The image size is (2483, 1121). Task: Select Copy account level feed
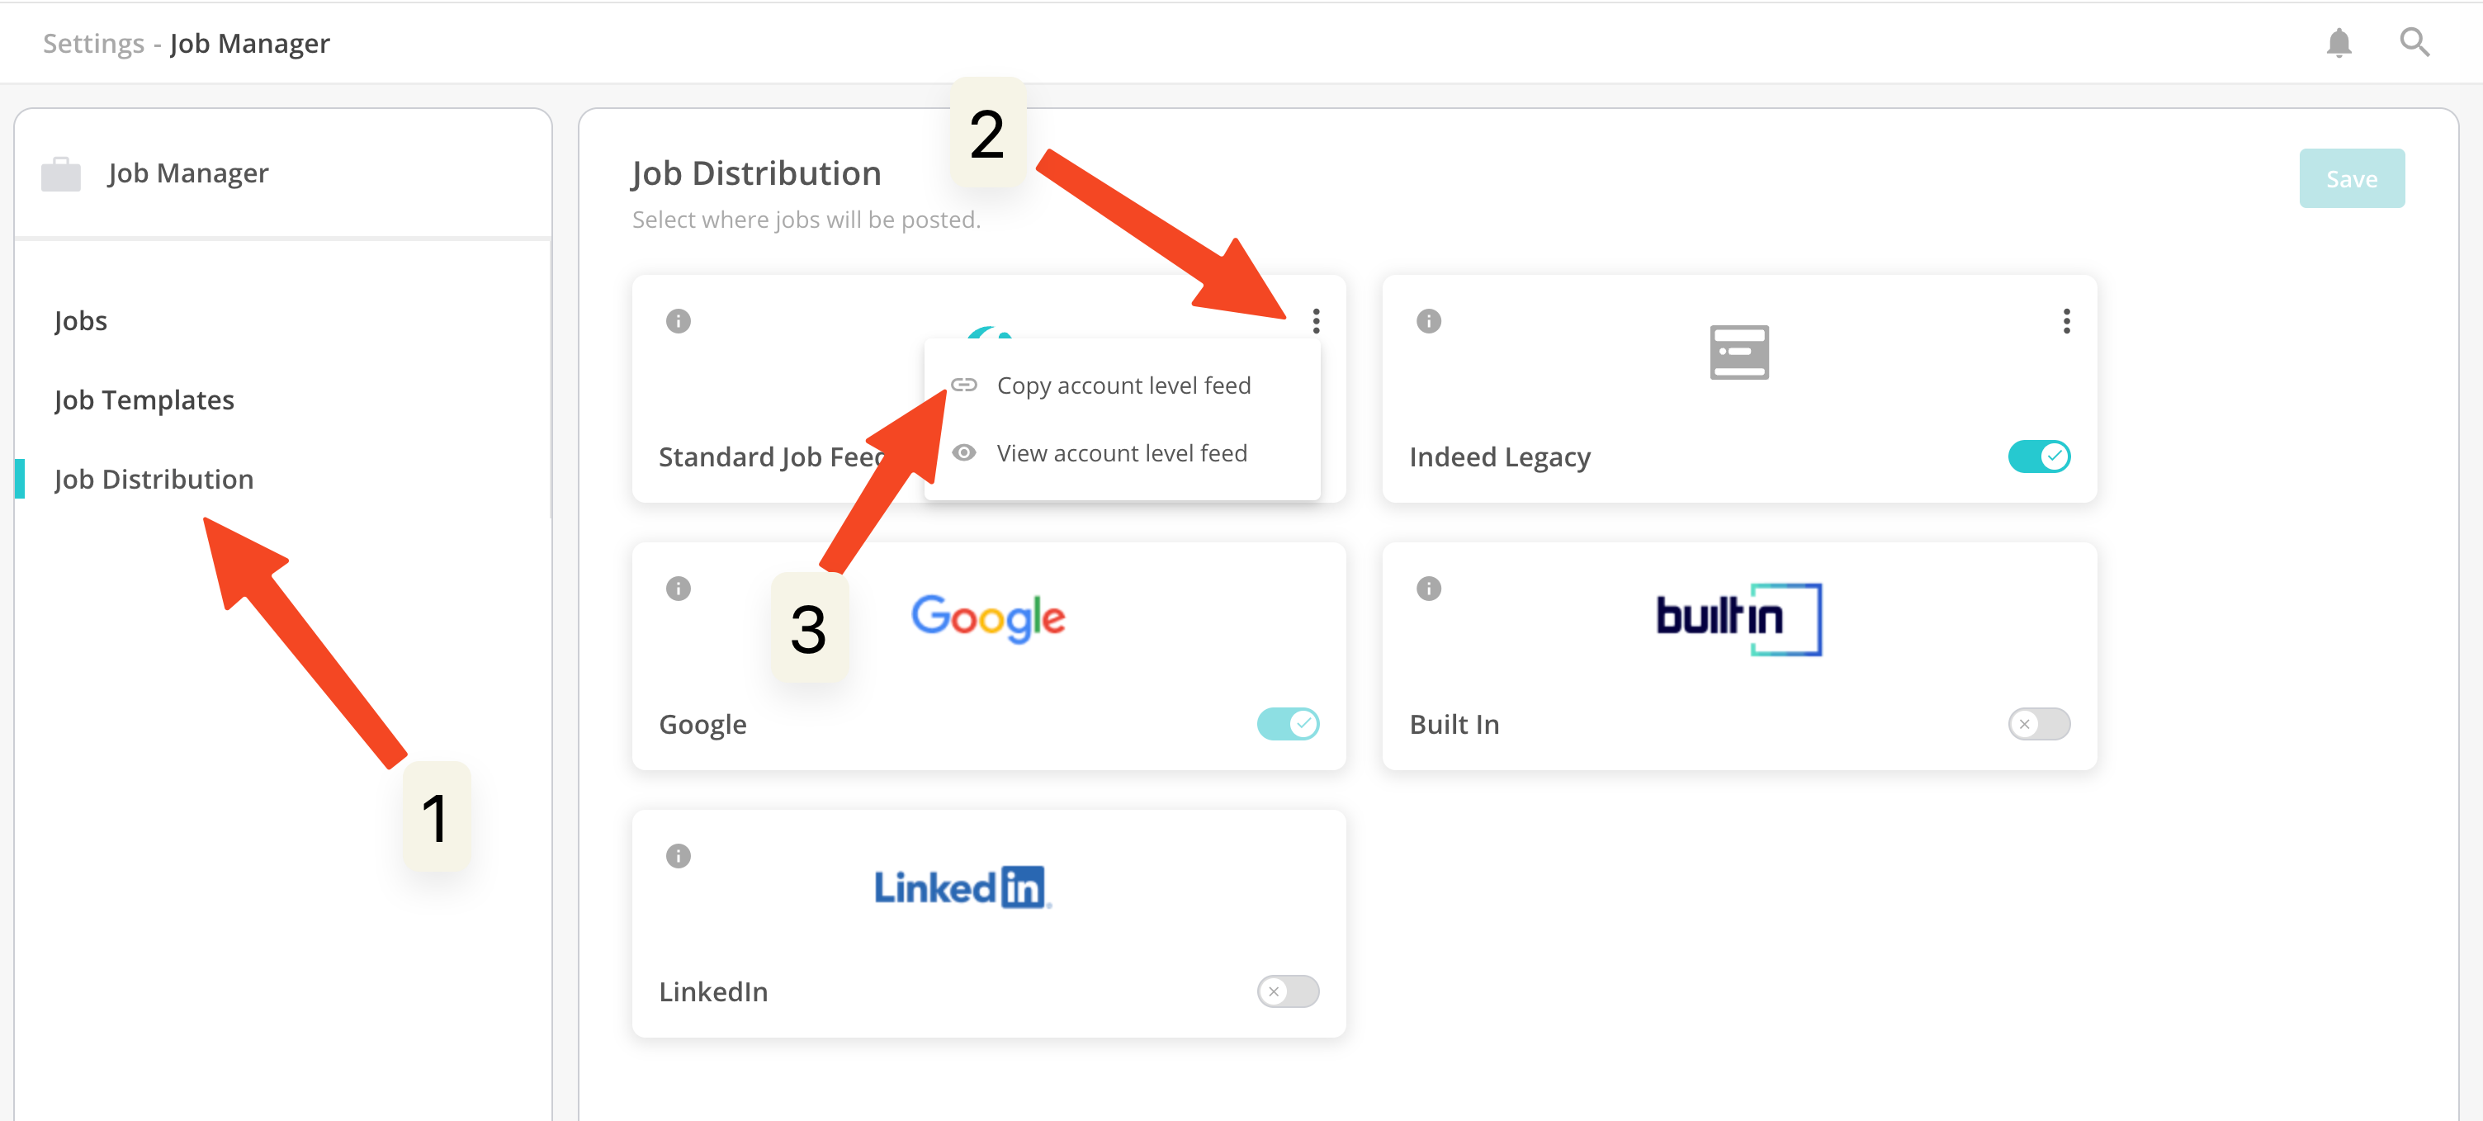[1123, 385]
